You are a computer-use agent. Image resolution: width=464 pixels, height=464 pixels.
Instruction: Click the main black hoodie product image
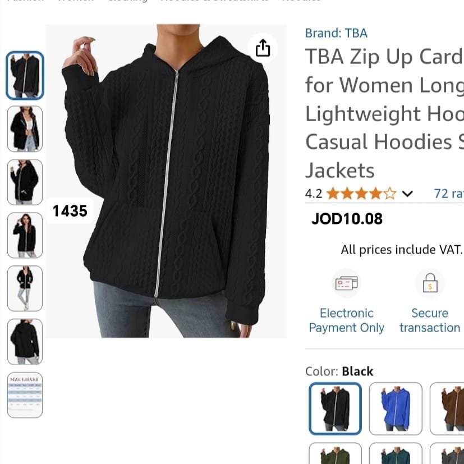coord(166,181)
